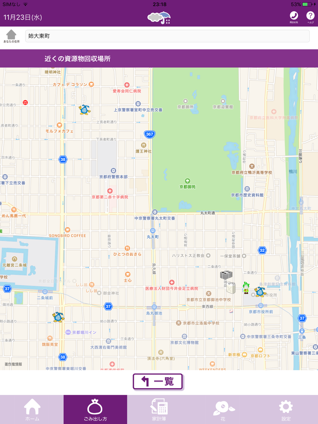Screen dimensions: 318x424
Task: Tap the battery indicator in status bar
Action: pos(308,4)
